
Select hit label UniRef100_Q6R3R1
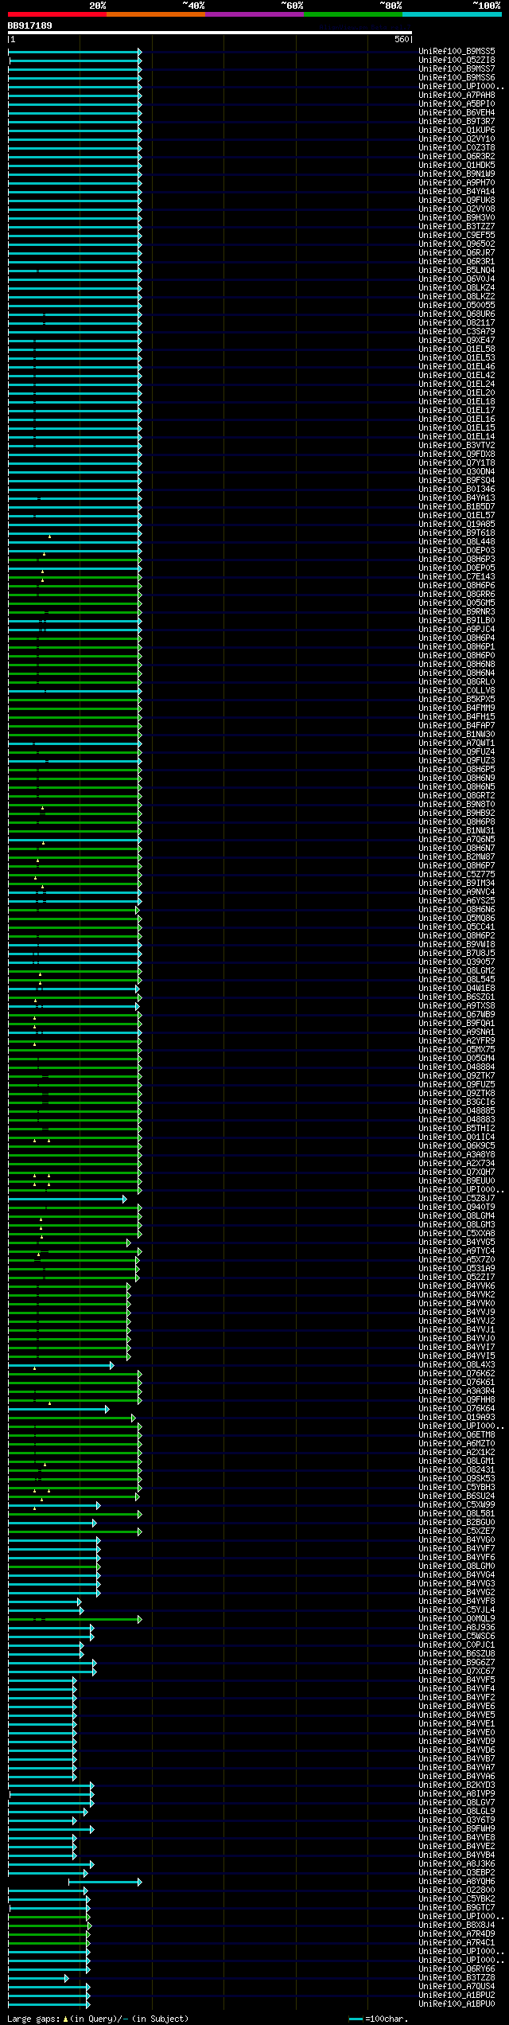click(x=457, y=262)
